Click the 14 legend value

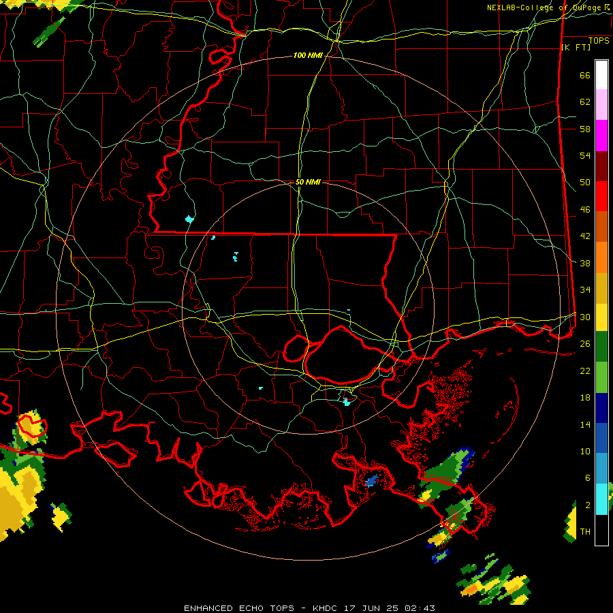click(585, 424)
